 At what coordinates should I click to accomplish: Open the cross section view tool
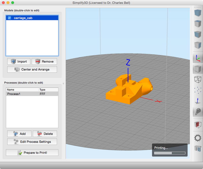(x=198, y=124)
